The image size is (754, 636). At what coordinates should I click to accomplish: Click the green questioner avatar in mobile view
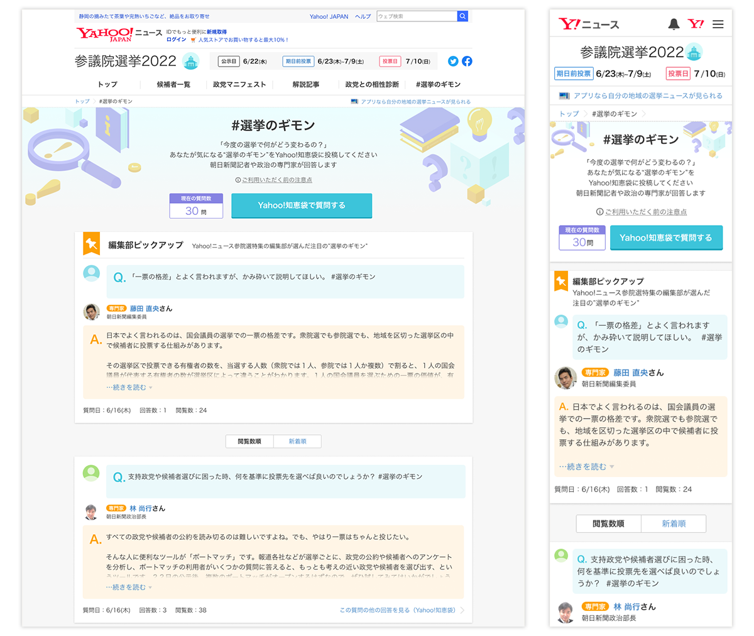point(561,556)
